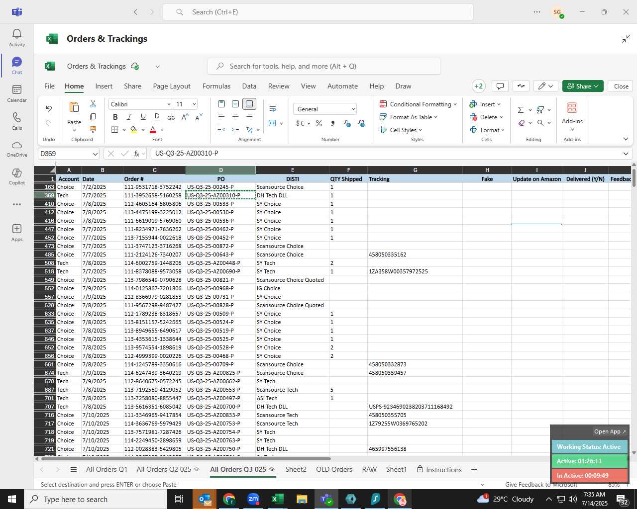Open Zoom on the taskbar
Image resolution: width=637 pixels, height=509 pixels.
tap(253, 499)
